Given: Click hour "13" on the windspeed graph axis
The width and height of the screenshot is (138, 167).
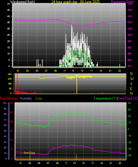Looking at the screenshot, I should pos(73,71).
